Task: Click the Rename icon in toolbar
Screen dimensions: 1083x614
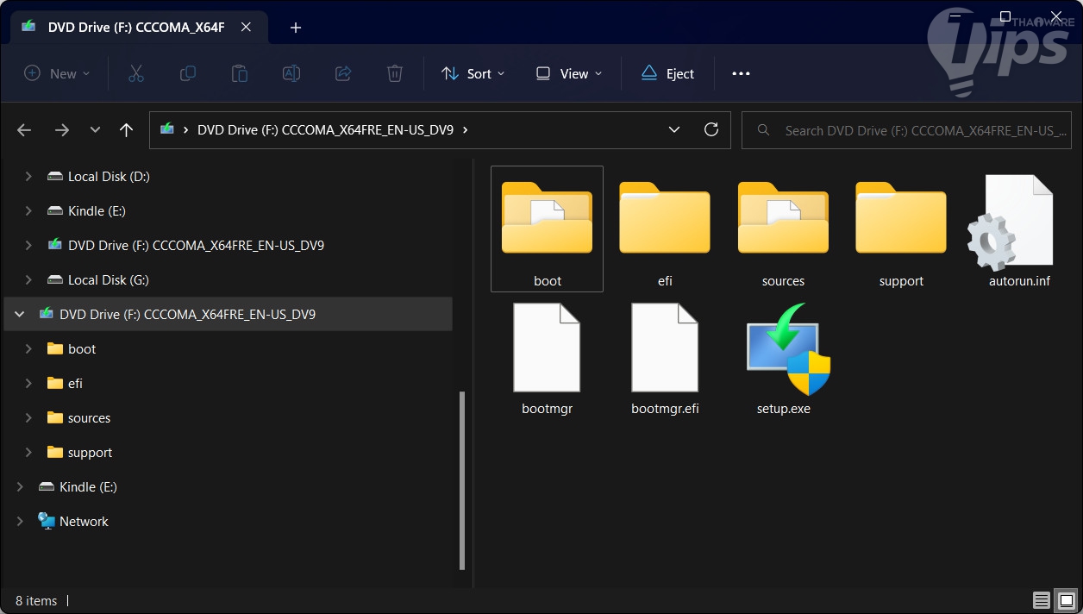Action: click(x=291, y=74)
